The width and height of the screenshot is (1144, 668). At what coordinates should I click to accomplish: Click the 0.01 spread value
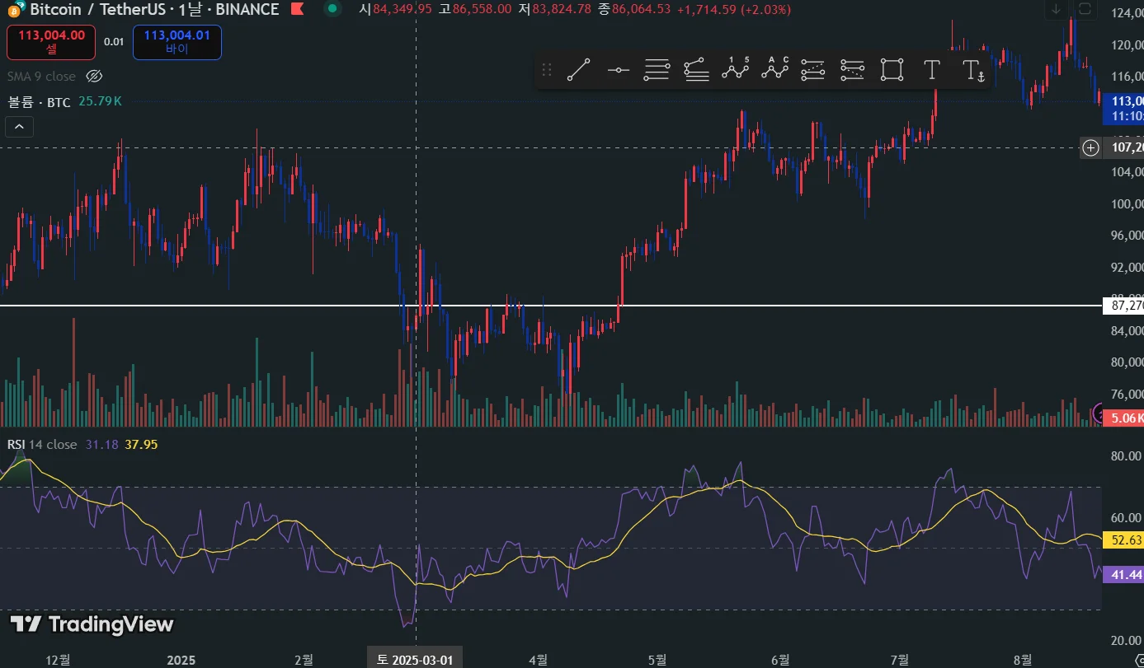(x=115, y=42)
